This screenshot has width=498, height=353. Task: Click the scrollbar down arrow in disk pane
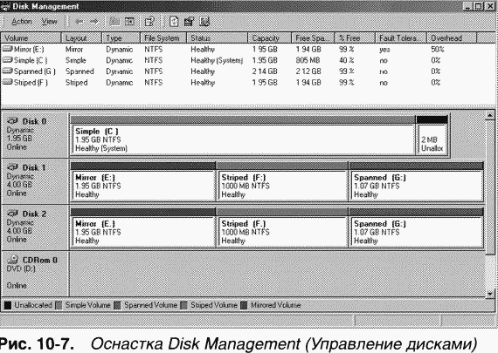coord(490,294)
